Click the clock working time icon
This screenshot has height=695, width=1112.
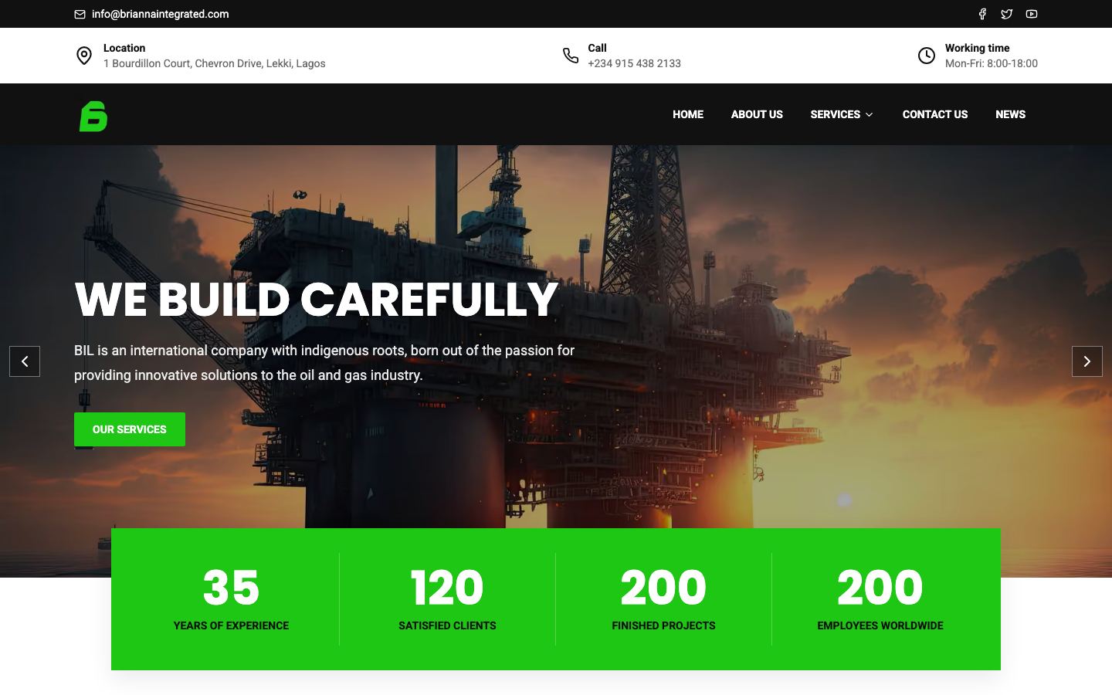[927, 56]
